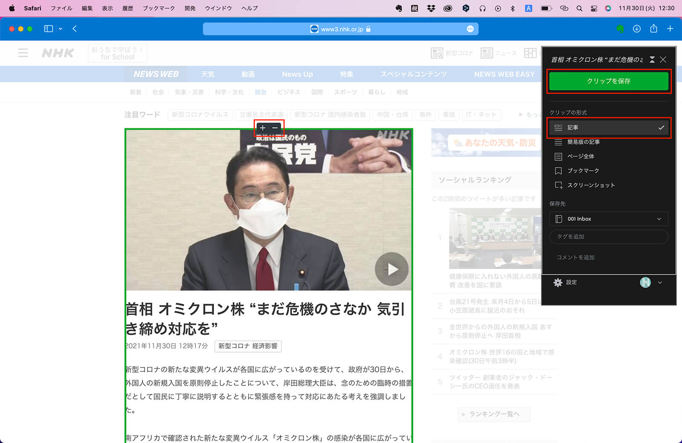
Task: Select the 記事 article clip format
Action: 609,127
